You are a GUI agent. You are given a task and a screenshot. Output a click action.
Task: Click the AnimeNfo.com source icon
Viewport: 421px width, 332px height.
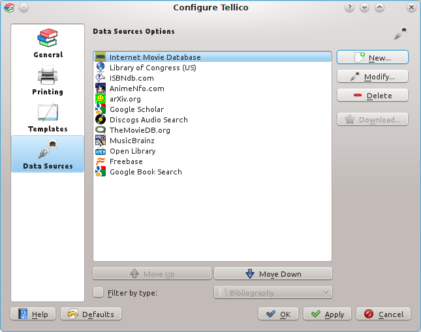click(100, 89)
